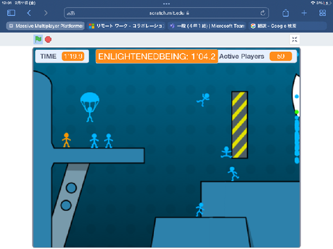Screen dimensions: 333x249
Task: Click the ENLIGHTENEDBEING: 1'04.2 banner
Action: [157, 56]
